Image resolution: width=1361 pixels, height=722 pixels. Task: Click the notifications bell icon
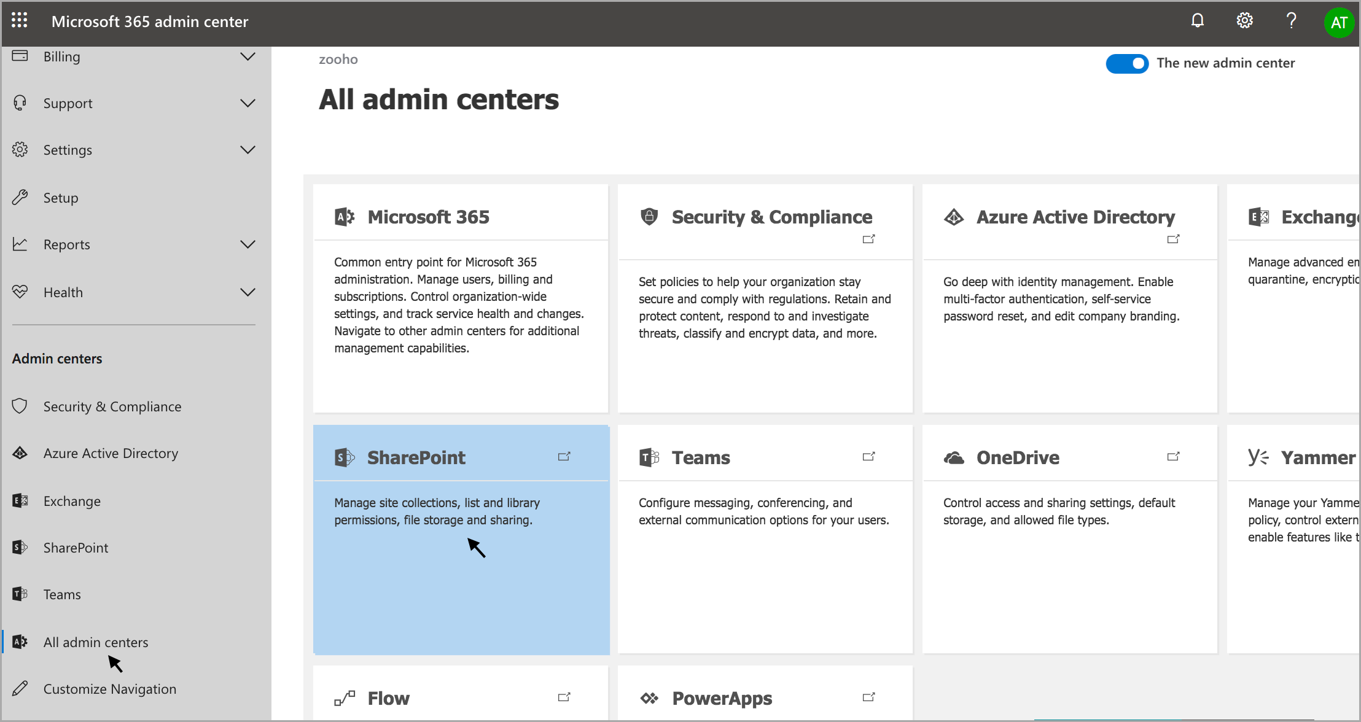(1197, 21)
